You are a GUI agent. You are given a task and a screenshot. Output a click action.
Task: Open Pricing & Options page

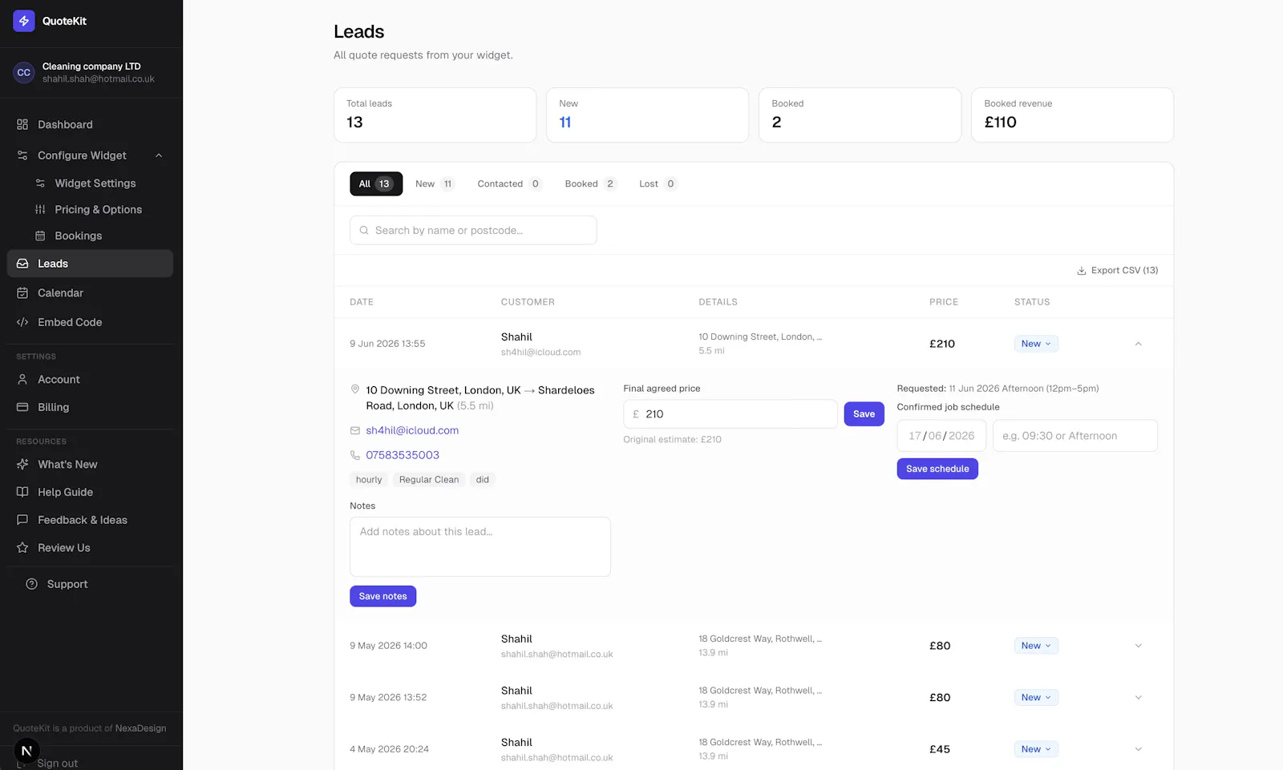pos(98,209)
